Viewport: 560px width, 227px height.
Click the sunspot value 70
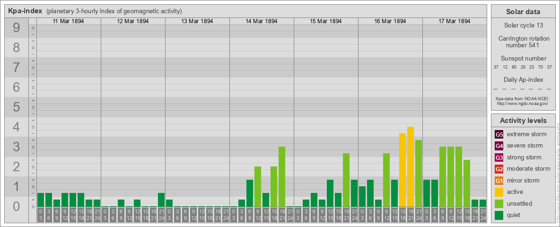click(541, 67)
